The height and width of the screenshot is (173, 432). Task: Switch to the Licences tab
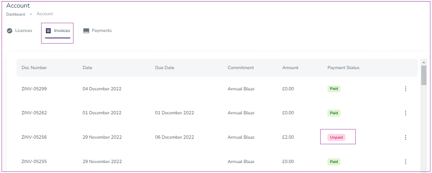pyautogui.click(x=19, y=31)
